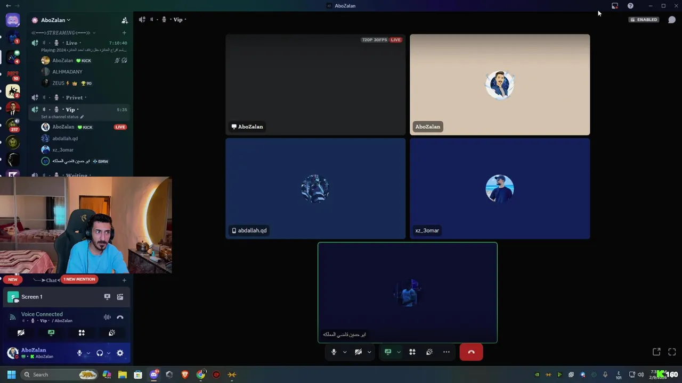Show the chat panel speech bubble icon
The height and width of the screenshot is (383, 682).
(672, 20)
